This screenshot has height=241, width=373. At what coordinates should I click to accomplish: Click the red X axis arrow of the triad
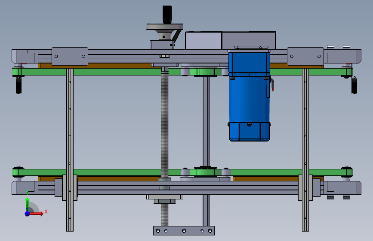(36, 214)
